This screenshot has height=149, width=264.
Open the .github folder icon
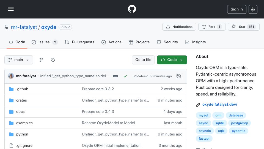pyautogui.click(x=11, y=89)
